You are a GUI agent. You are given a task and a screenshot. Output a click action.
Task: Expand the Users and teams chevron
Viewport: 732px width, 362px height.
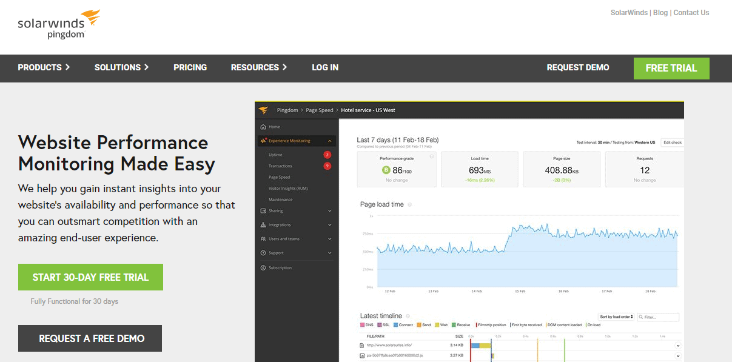[330, 239]
